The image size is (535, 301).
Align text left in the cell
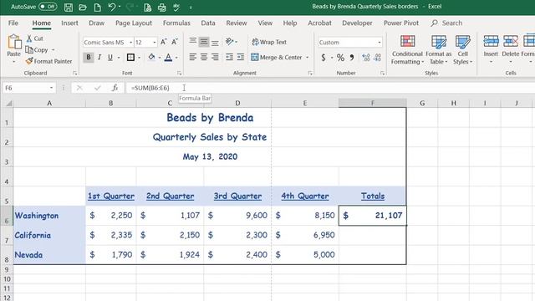(x=193, y=57)
